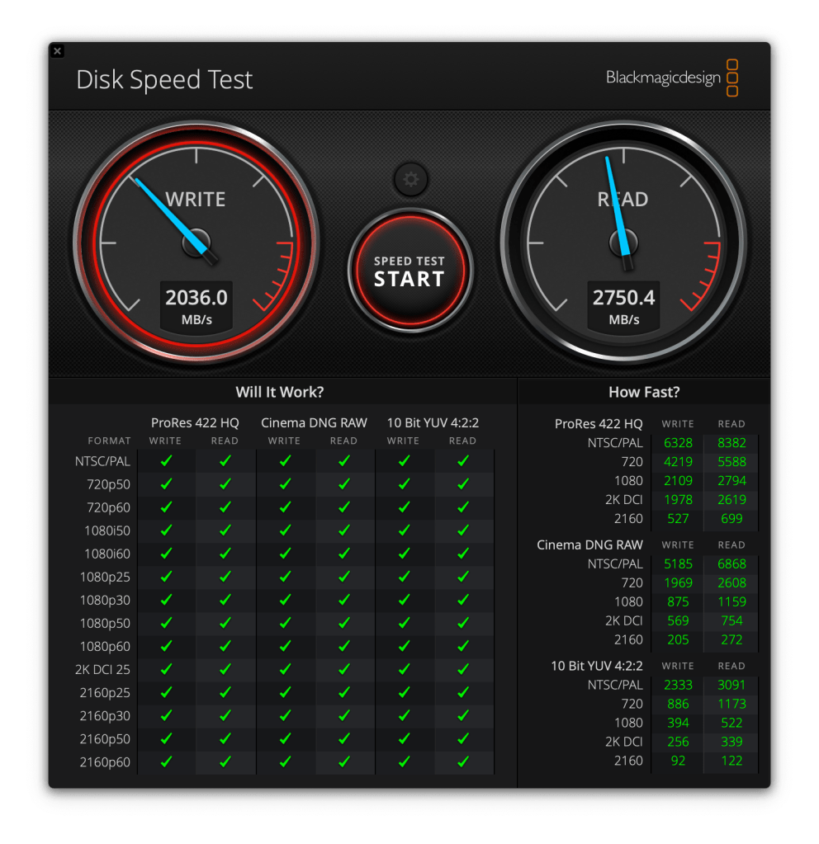Image resolution: width=819 pixels, height=844 pixels.
Task: Click 10 Bit YUV NTSC/PAL write value 2333
Action: point(678,686)
